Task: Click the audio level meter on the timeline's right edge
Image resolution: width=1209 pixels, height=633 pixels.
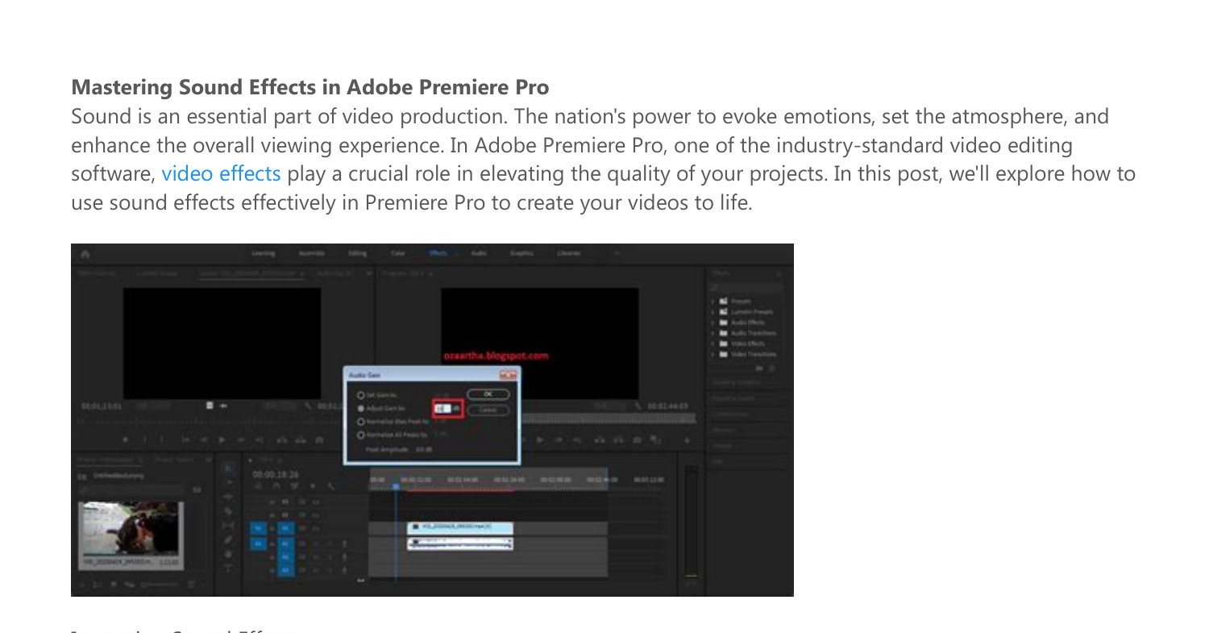Action: point(690,524)
